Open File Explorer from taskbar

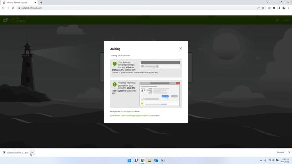pyautogui.click(x=149, y=160)
